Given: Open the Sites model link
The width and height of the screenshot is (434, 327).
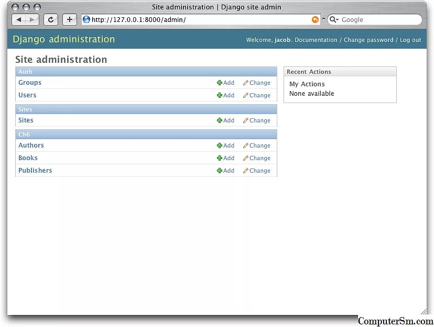Looking at the screenshot, I should 26,120.
